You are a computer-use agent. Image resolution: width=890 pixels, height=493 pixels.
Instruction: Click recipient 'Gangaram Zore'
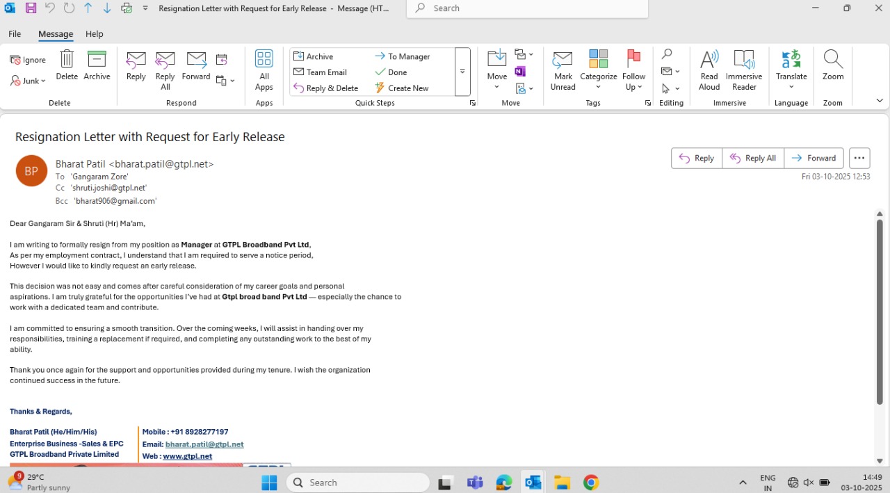pos(99,177)
